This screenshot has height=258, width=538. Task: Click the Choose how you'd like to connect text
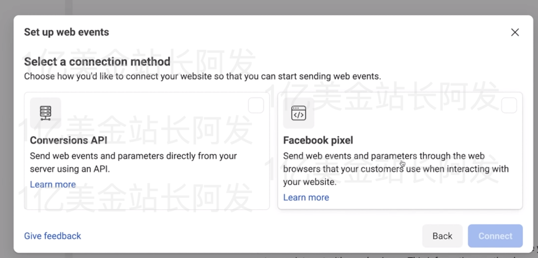click(x=202, y=76)
